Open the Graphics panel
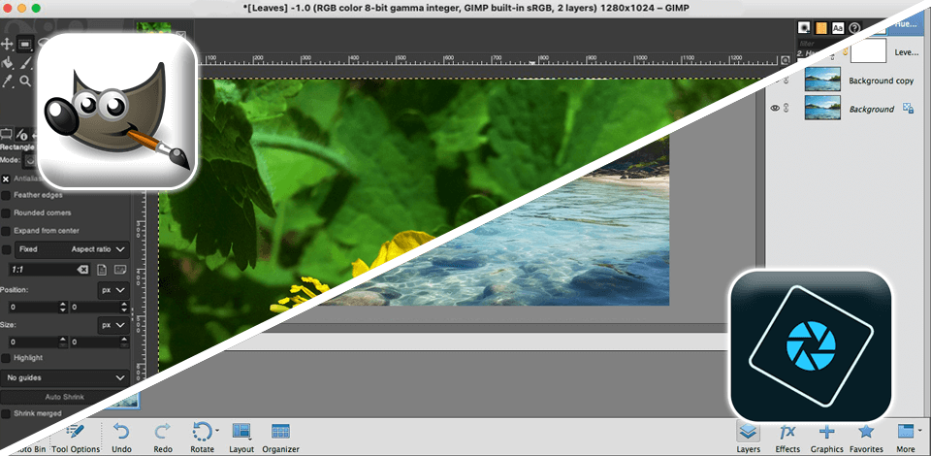Image resolution: width=931 pixels, height=456 pixels. pos(826,439)
